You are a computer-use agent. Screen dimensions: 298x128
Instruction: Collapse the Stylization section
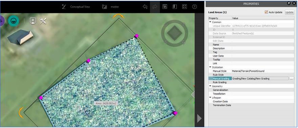(210, 67)
